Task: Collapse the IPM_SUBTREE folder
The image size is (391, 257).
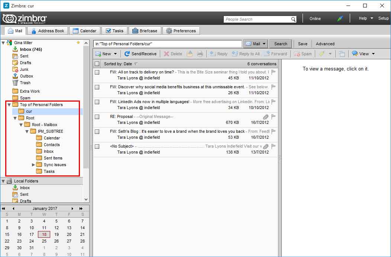Action: (x=27, y=131)
